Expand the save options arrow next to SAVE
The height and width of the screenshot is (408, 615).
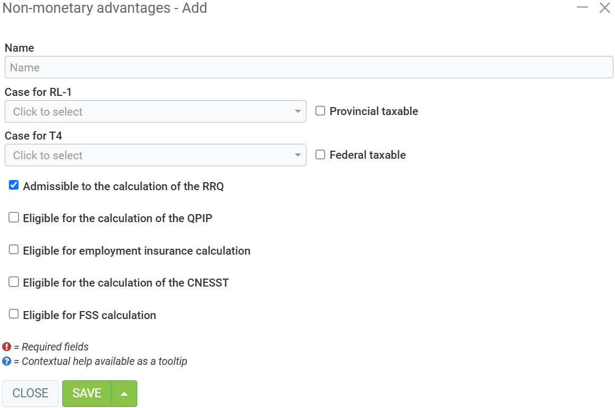click(124, 394)
